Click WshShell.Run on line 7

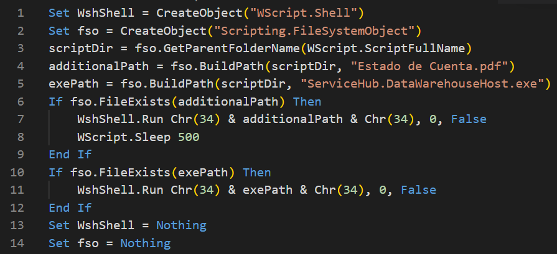point(120,119)
